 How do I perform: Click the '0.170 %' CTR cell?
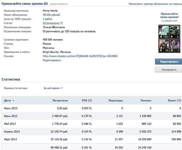pyautogui.click(x=86, y=116)
